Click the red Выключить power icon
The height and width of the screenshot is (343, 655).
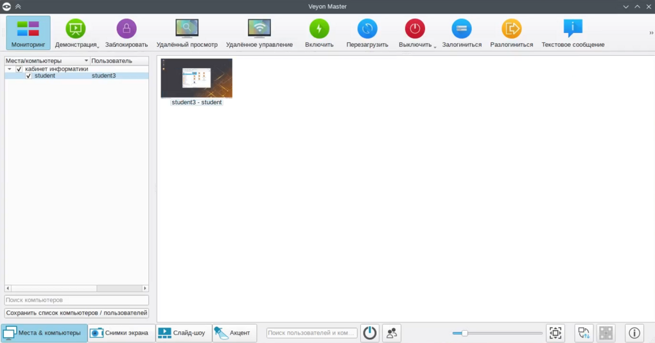point(415,29)
